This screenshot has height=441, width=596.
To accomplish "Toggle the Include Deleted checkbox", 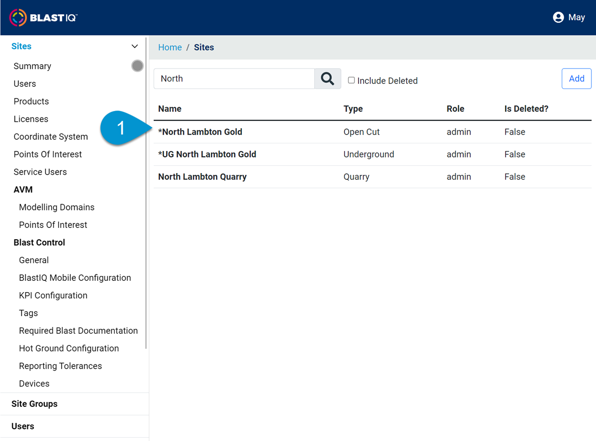I will (351, 80).
